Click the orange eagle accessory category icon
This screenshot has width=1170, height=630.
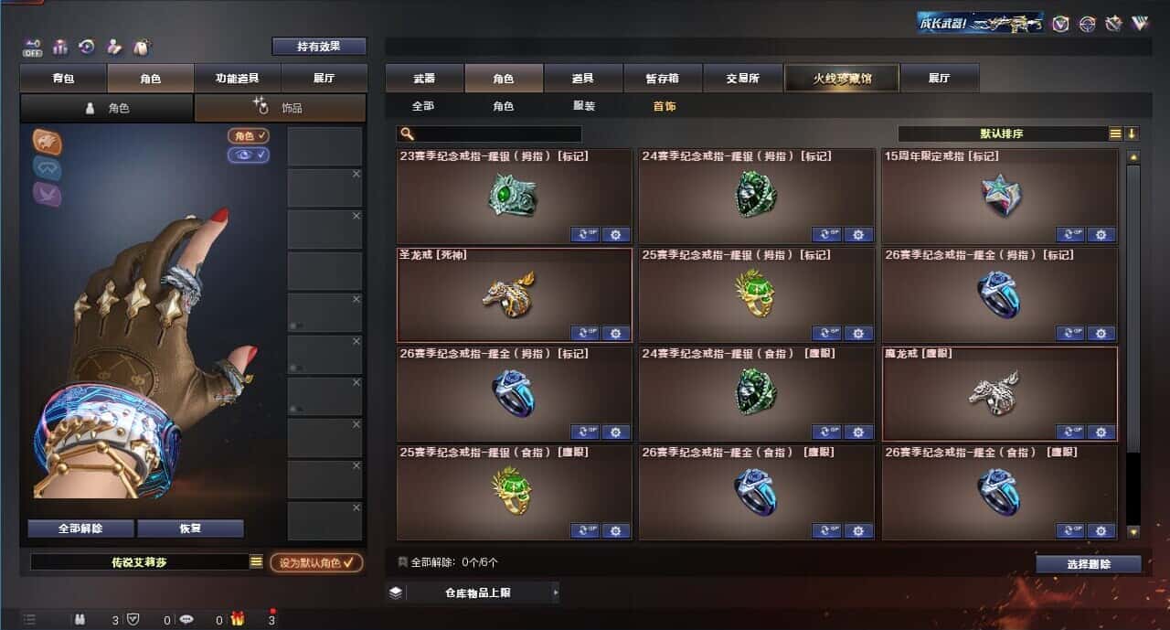(x=47, y=141)
